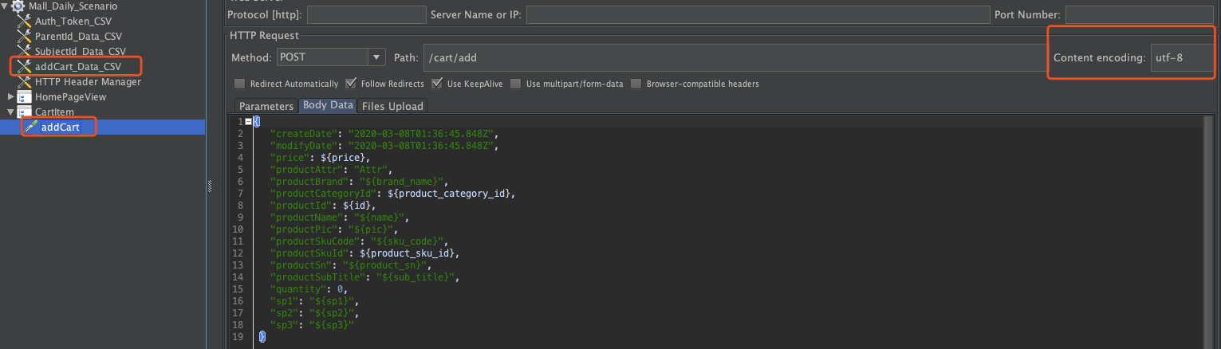Click the "sp3" line in body
The image size is (1221, 349).
(x=313, y=325)
